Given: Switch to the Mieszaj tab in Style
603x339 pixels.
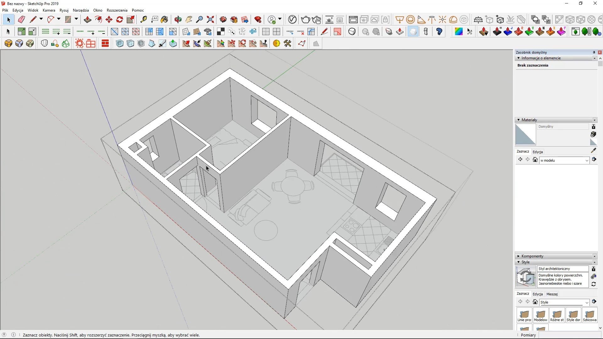Looking at the screenshot, I should tap(552, 294).
